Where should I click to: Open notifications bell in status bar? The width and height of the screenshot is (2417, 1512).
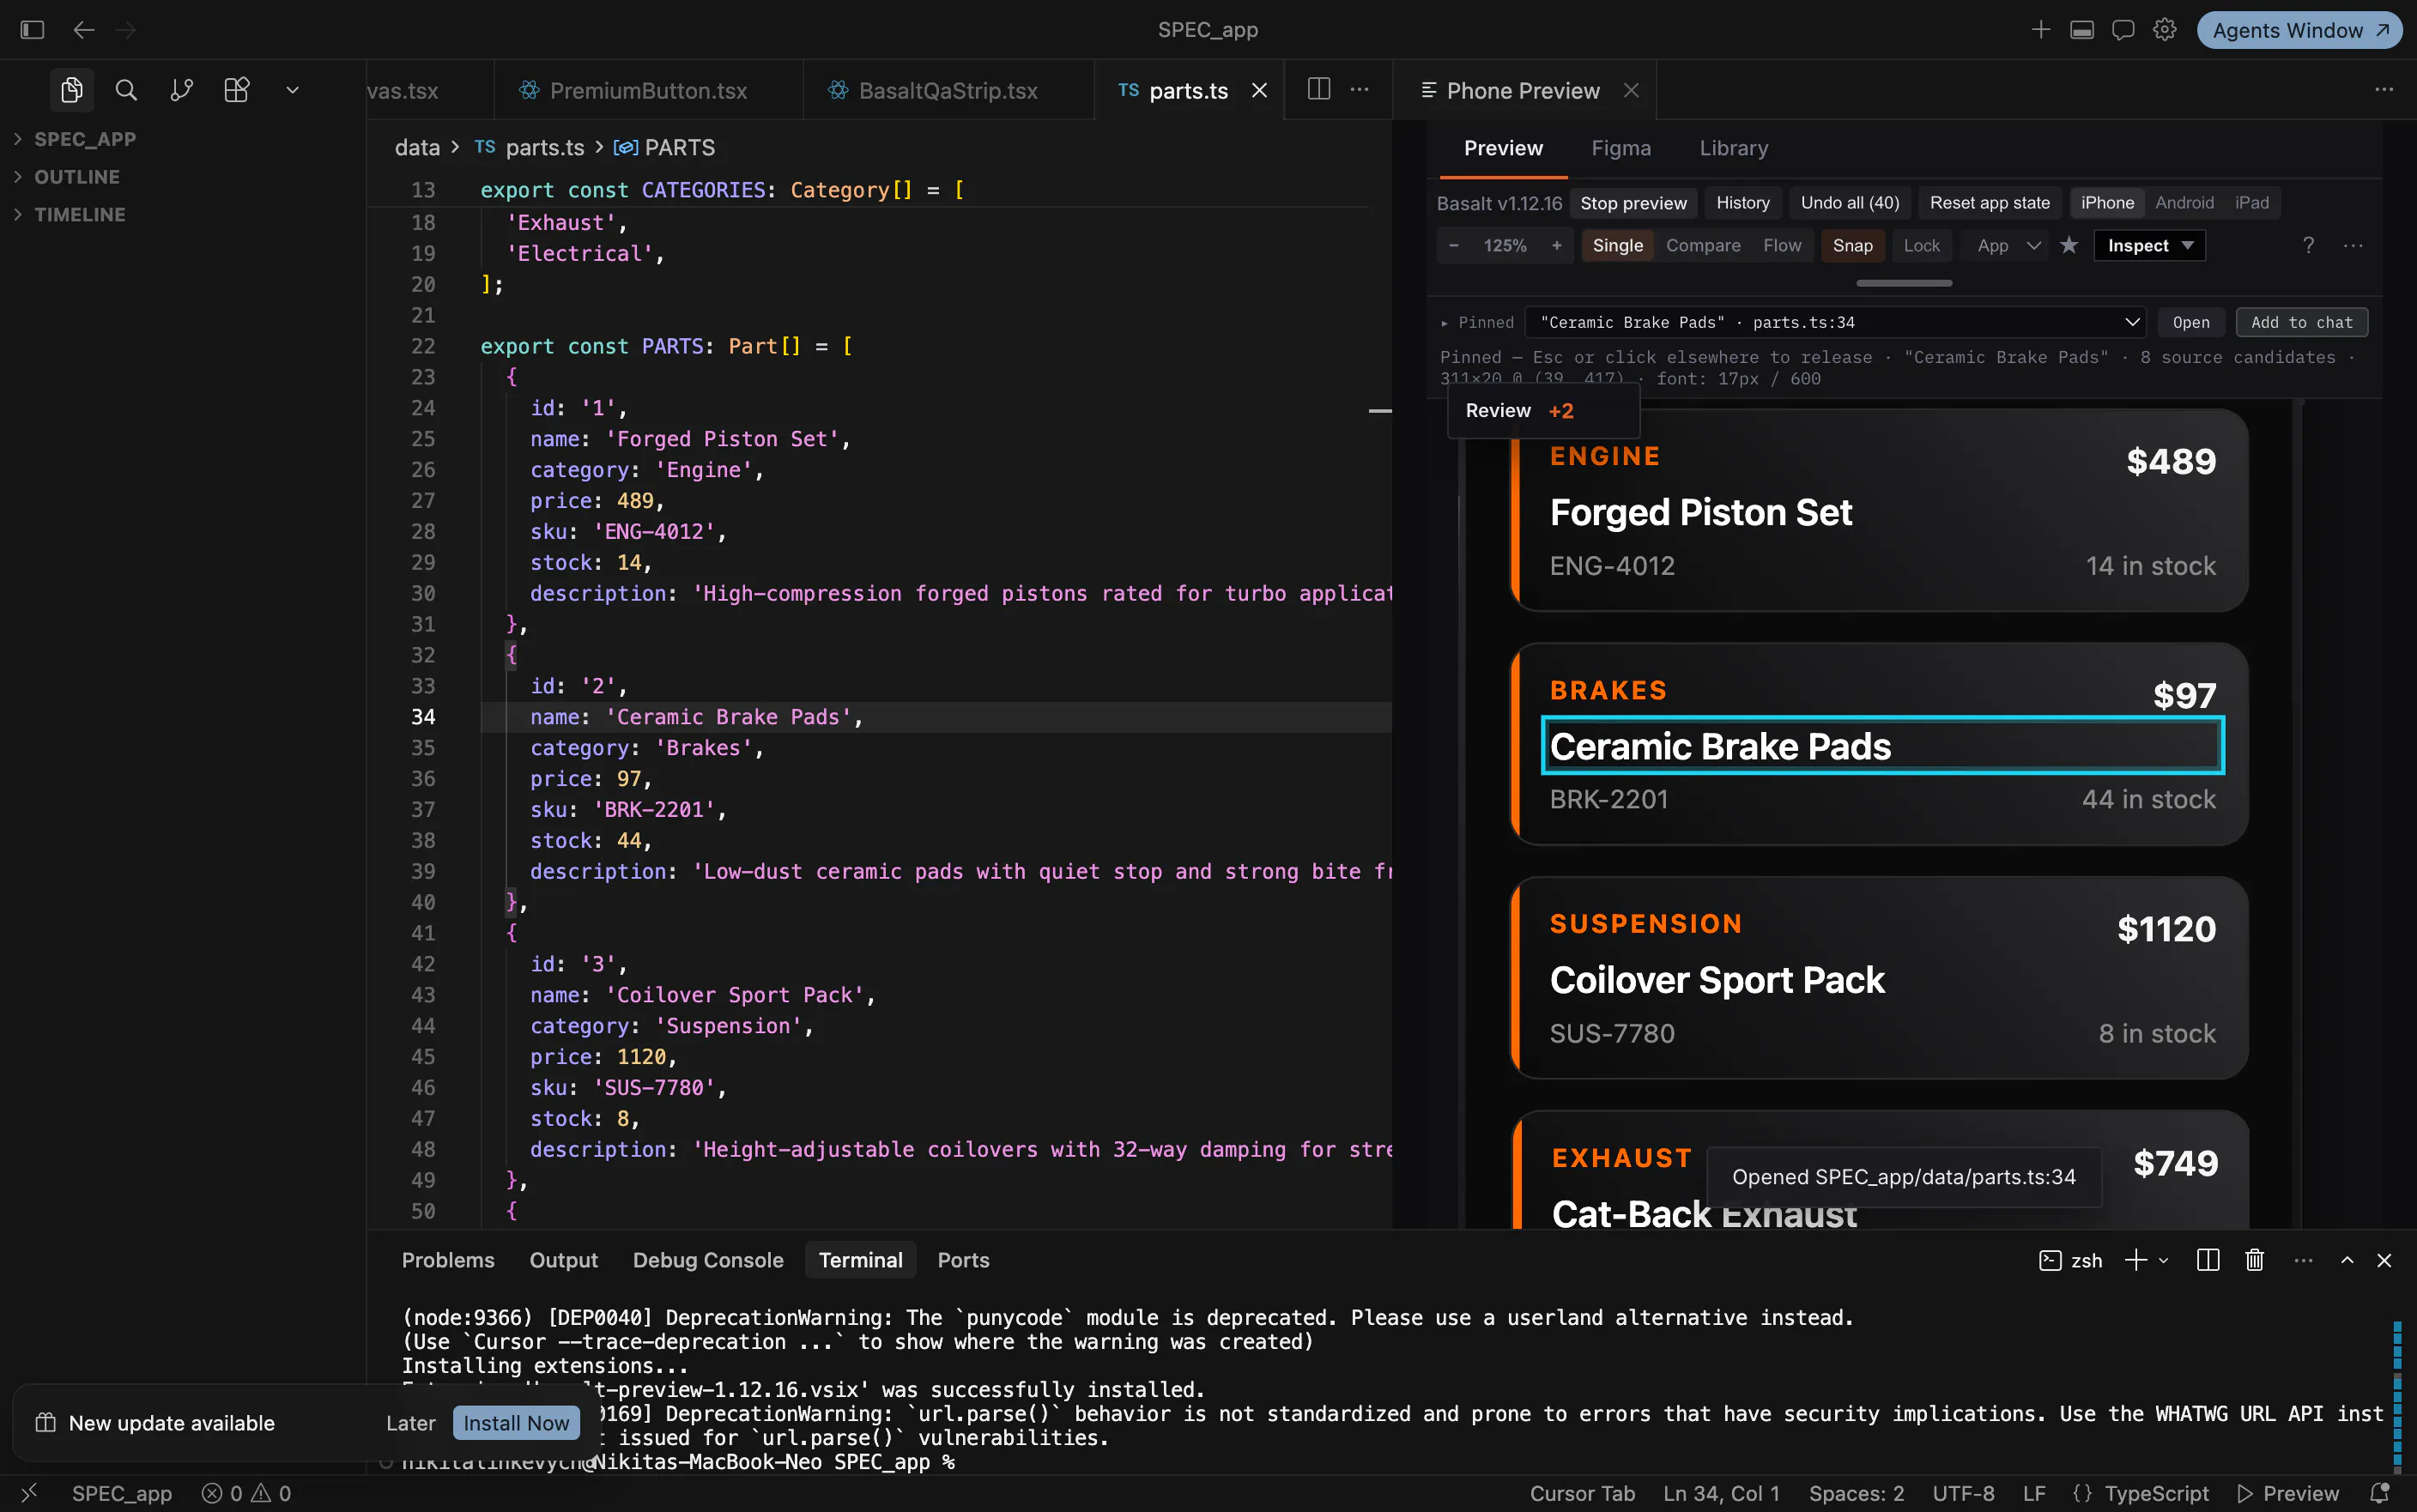[2380, 1493]
